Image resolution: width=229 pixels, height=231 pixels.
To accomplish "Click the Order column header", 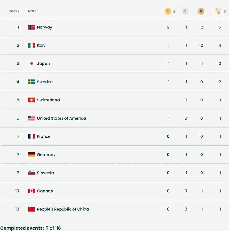I will 14,11.
